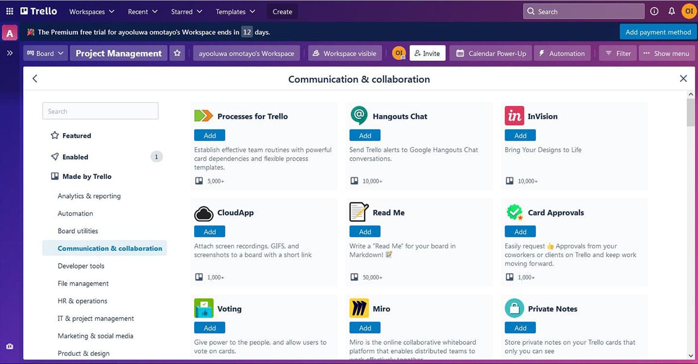Click the Private Notes lock icon
The width and height of the screenshot is (698, 364).
click(x=514, y=308)
